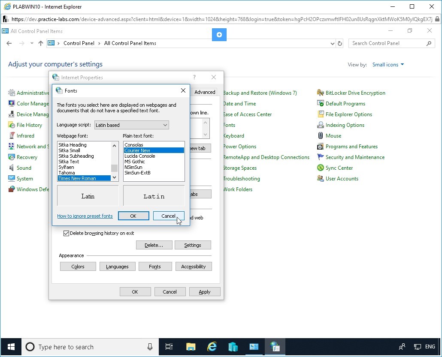Launch Internet Explorer from the taskbar
Image resolution: width=442 pixels, height=357 pixels.
[212, 347]
